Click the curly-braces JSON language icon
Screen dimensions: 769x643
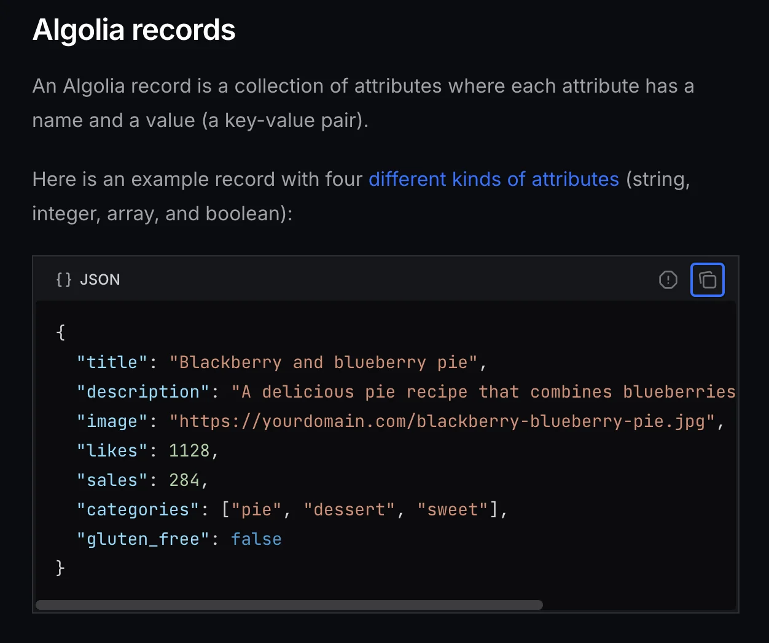[x=63, y=279]
